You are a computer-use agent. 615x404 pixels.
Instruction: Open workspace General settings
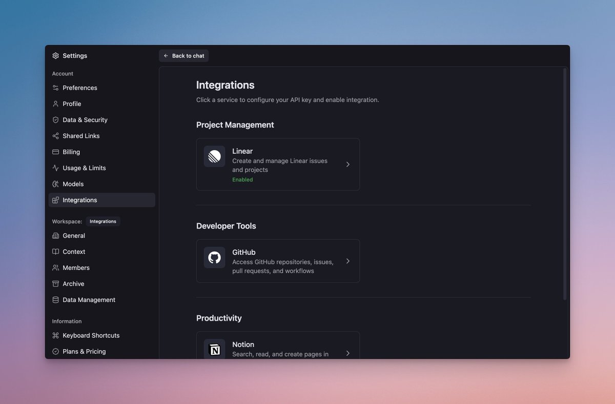pyautogui.click(x=102, y=236)
